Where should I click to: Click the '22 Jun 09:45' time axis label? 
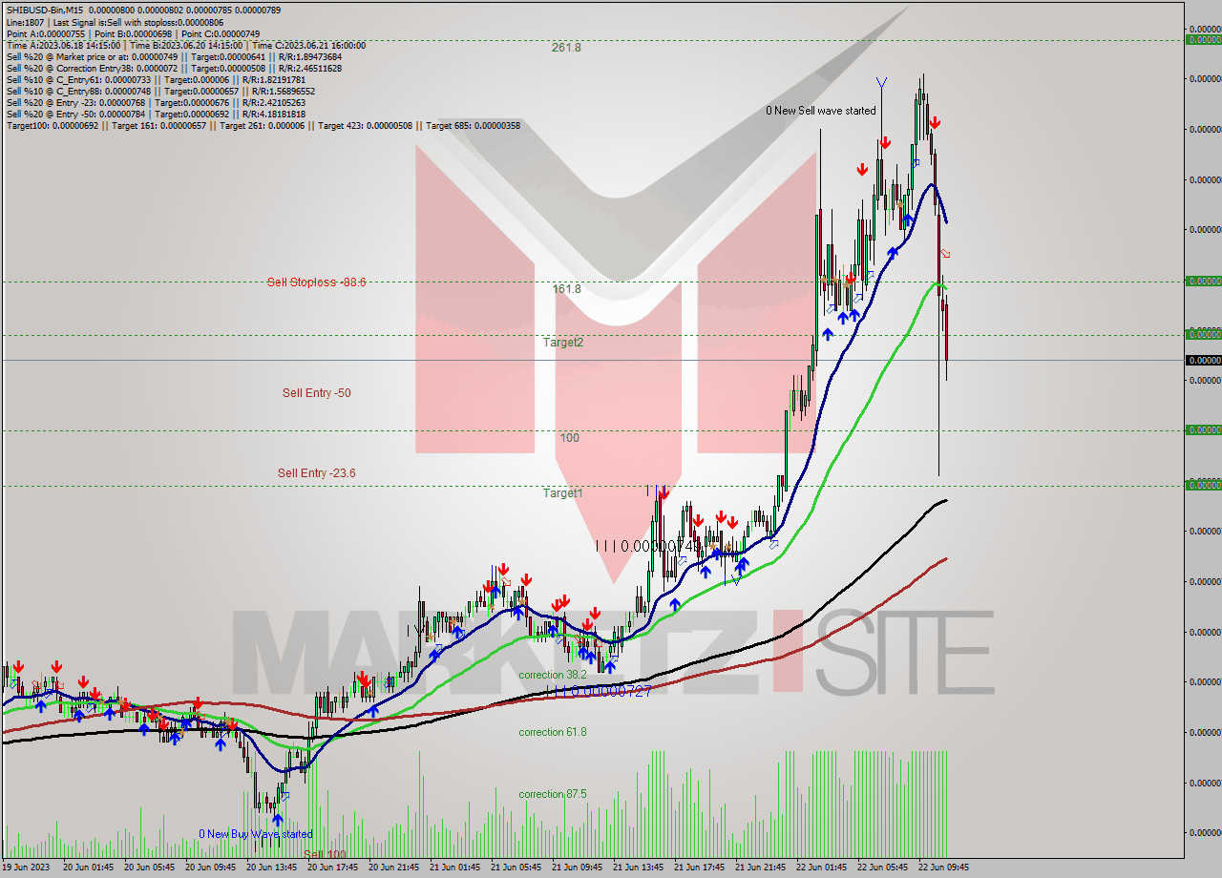[x=944, y=868]
